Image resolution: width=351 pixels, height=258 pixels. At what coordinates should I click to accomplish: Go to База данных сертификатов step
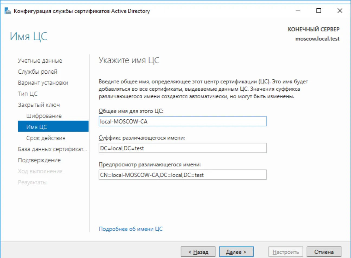click(x=53, y=149)
